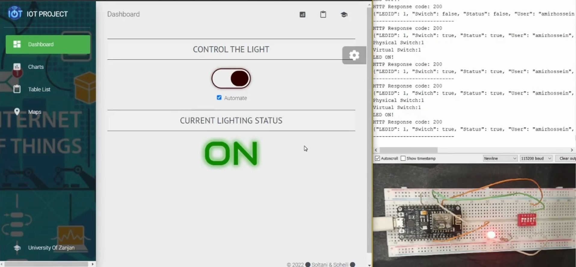
Task: Toggle the light control switch
Action: pyautogui.click(x=231, y=79)
